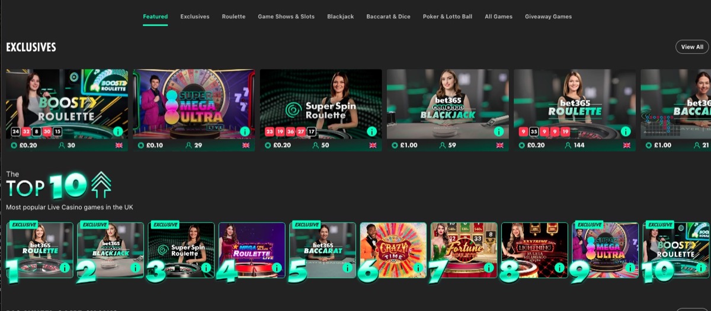Open rank 5 bet365 Baccarat thumbnail
711x311 pixels.
tap(322, 250)
